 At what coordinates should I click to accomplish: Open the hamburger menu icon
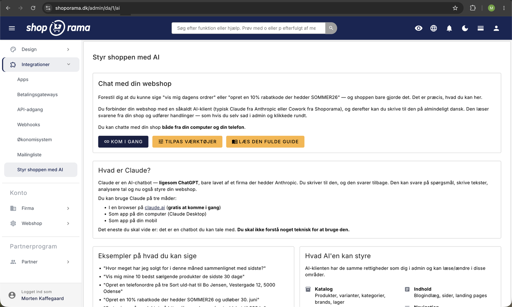[x=12, y=28]
